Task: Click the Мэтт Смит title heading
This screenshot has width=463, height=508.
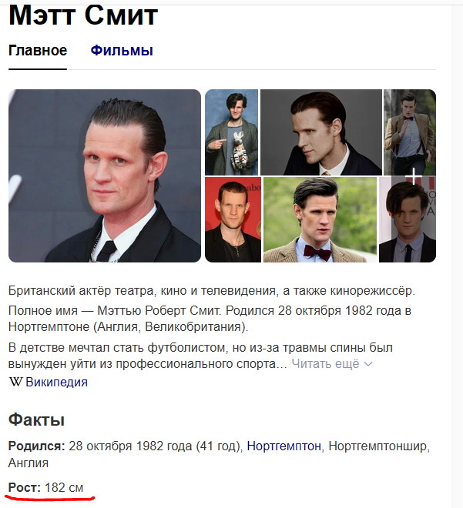Action: [x=83, y=15]
